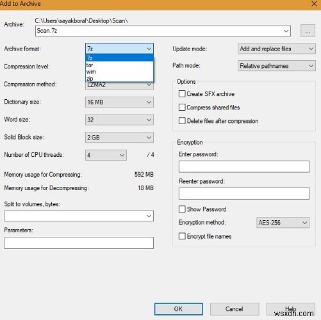The height and width of the screenshot is (320, 321).
Task: Focus the Reenter password field
Action: point(244,193)
